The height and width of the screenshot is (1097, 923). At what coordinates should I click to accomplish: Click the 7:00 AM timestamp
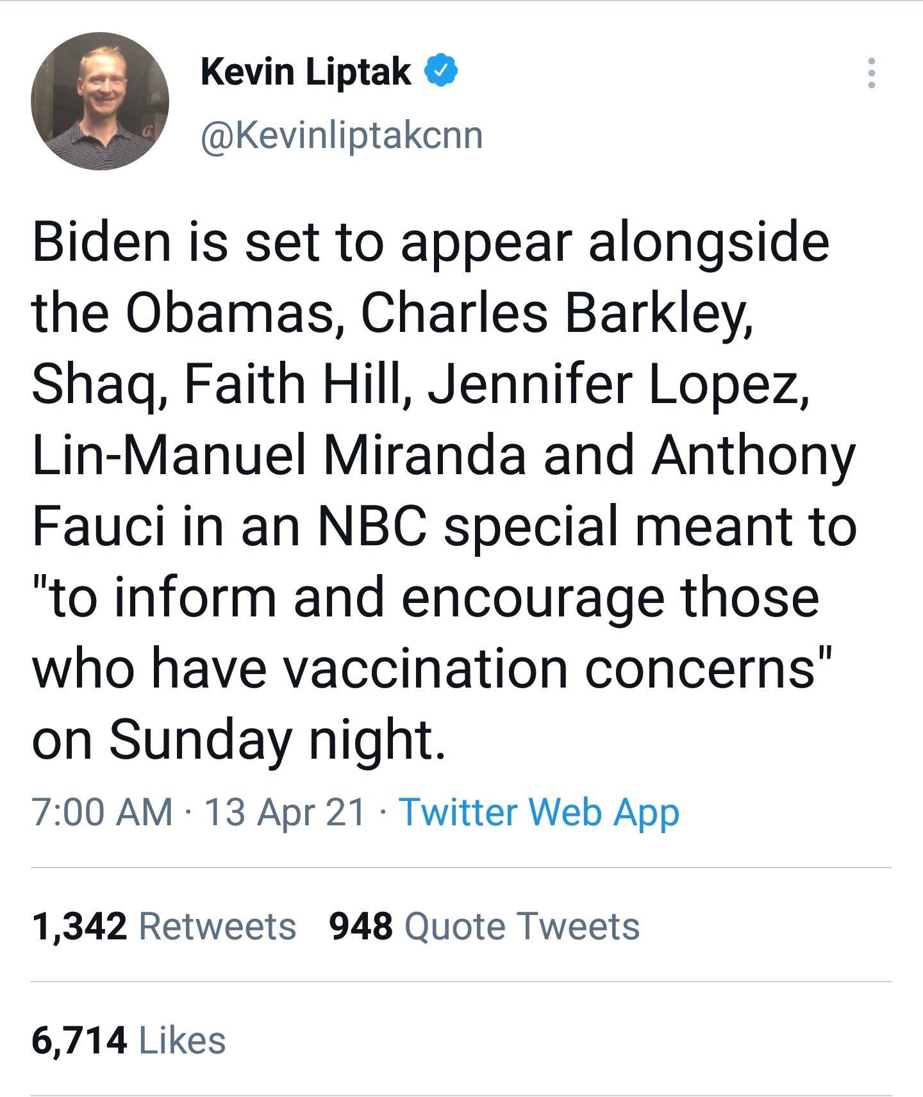(x=103, y=812)
